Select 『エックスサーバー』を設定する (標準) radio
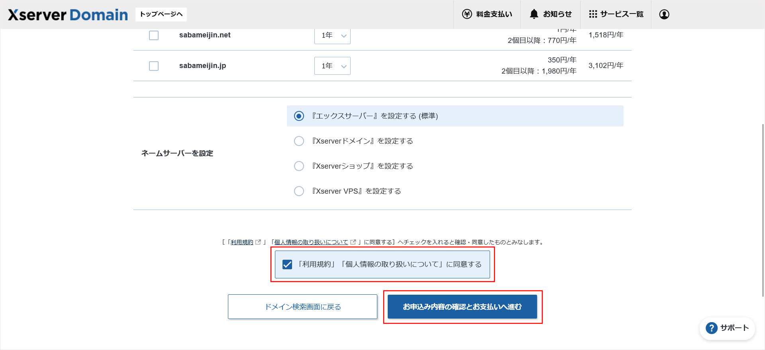 click(x=299, y=116)
